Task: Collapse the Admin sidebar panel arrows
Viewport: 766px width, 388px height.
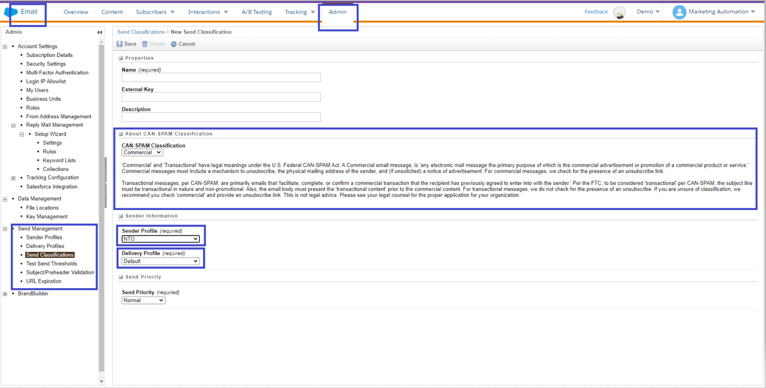Action: tap(99, 33)
